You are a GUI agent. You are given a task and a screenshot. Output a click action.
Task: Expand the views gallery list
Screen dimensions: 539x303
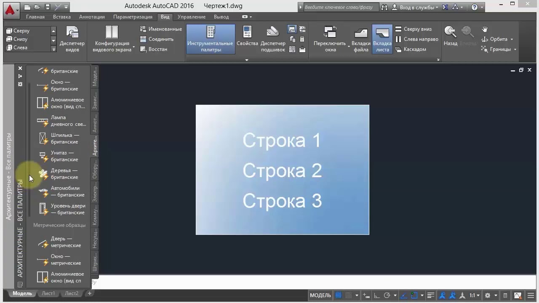(53, 49)
